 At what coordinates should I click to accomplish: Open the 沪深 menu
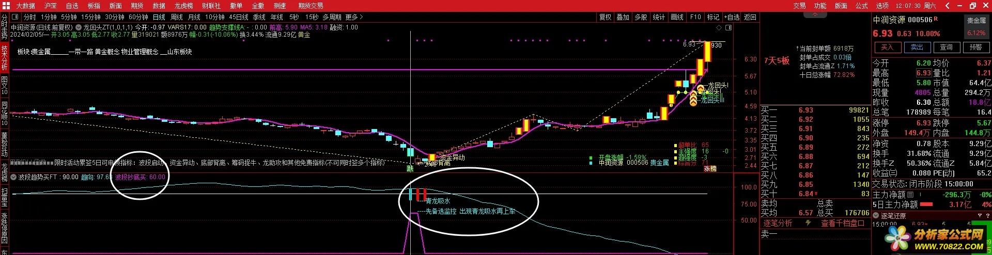click(51, 6)
